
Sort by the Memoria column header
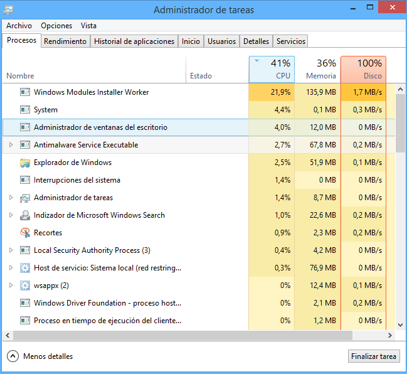317,70
